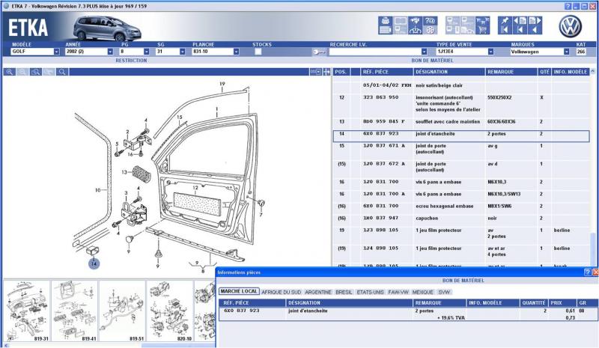
Task: Click the QTÉ column header
Action: [x=544, y=72]
